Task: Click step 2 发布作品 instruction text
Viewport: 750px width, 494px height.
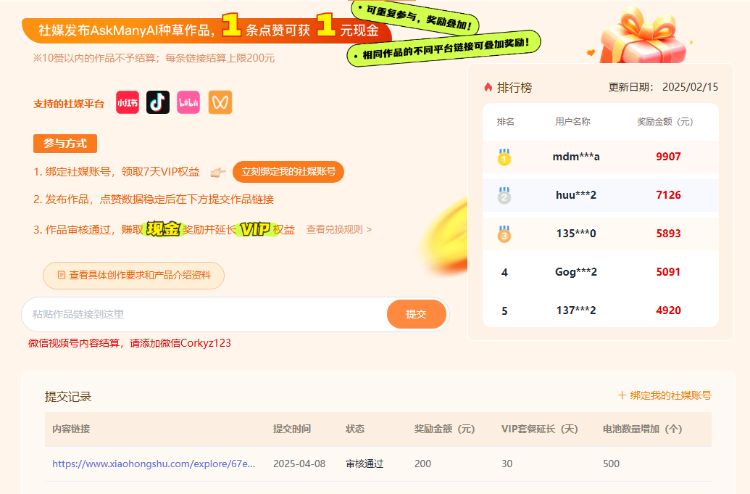Action: pos(154,199)
